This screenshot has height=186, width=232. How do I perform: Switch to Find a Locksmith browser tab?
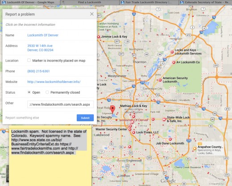pyautogui.click(x=89, y=2)
